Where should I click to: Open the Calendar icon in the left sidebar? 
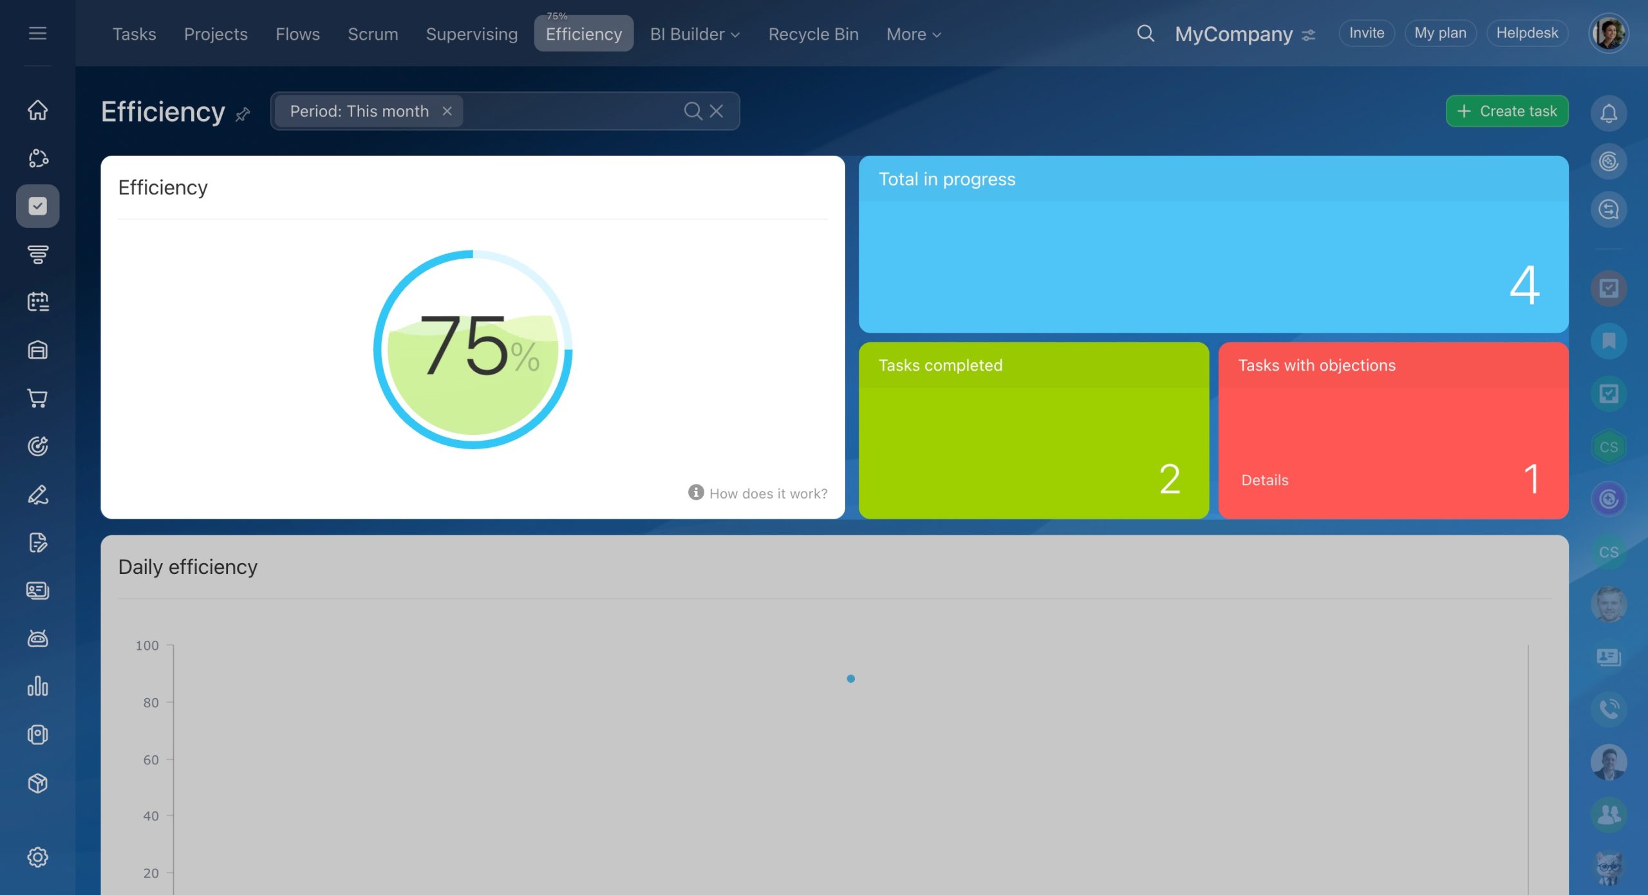[x=37, y=302]
